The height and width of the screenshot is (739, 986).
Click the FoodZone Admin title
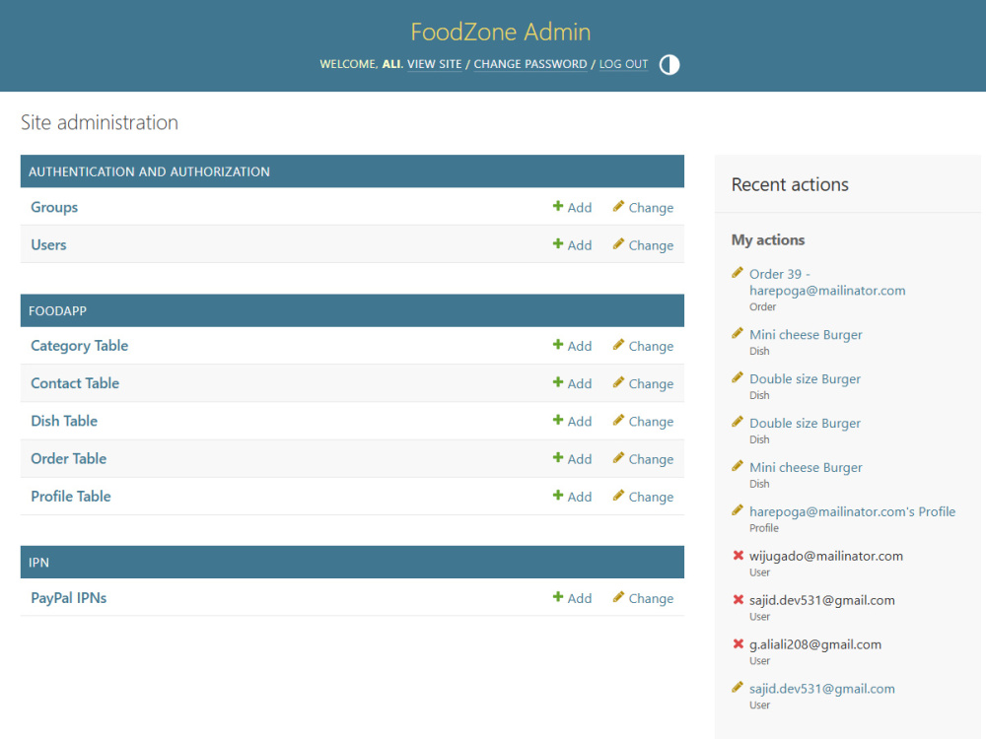coord(501,32)
